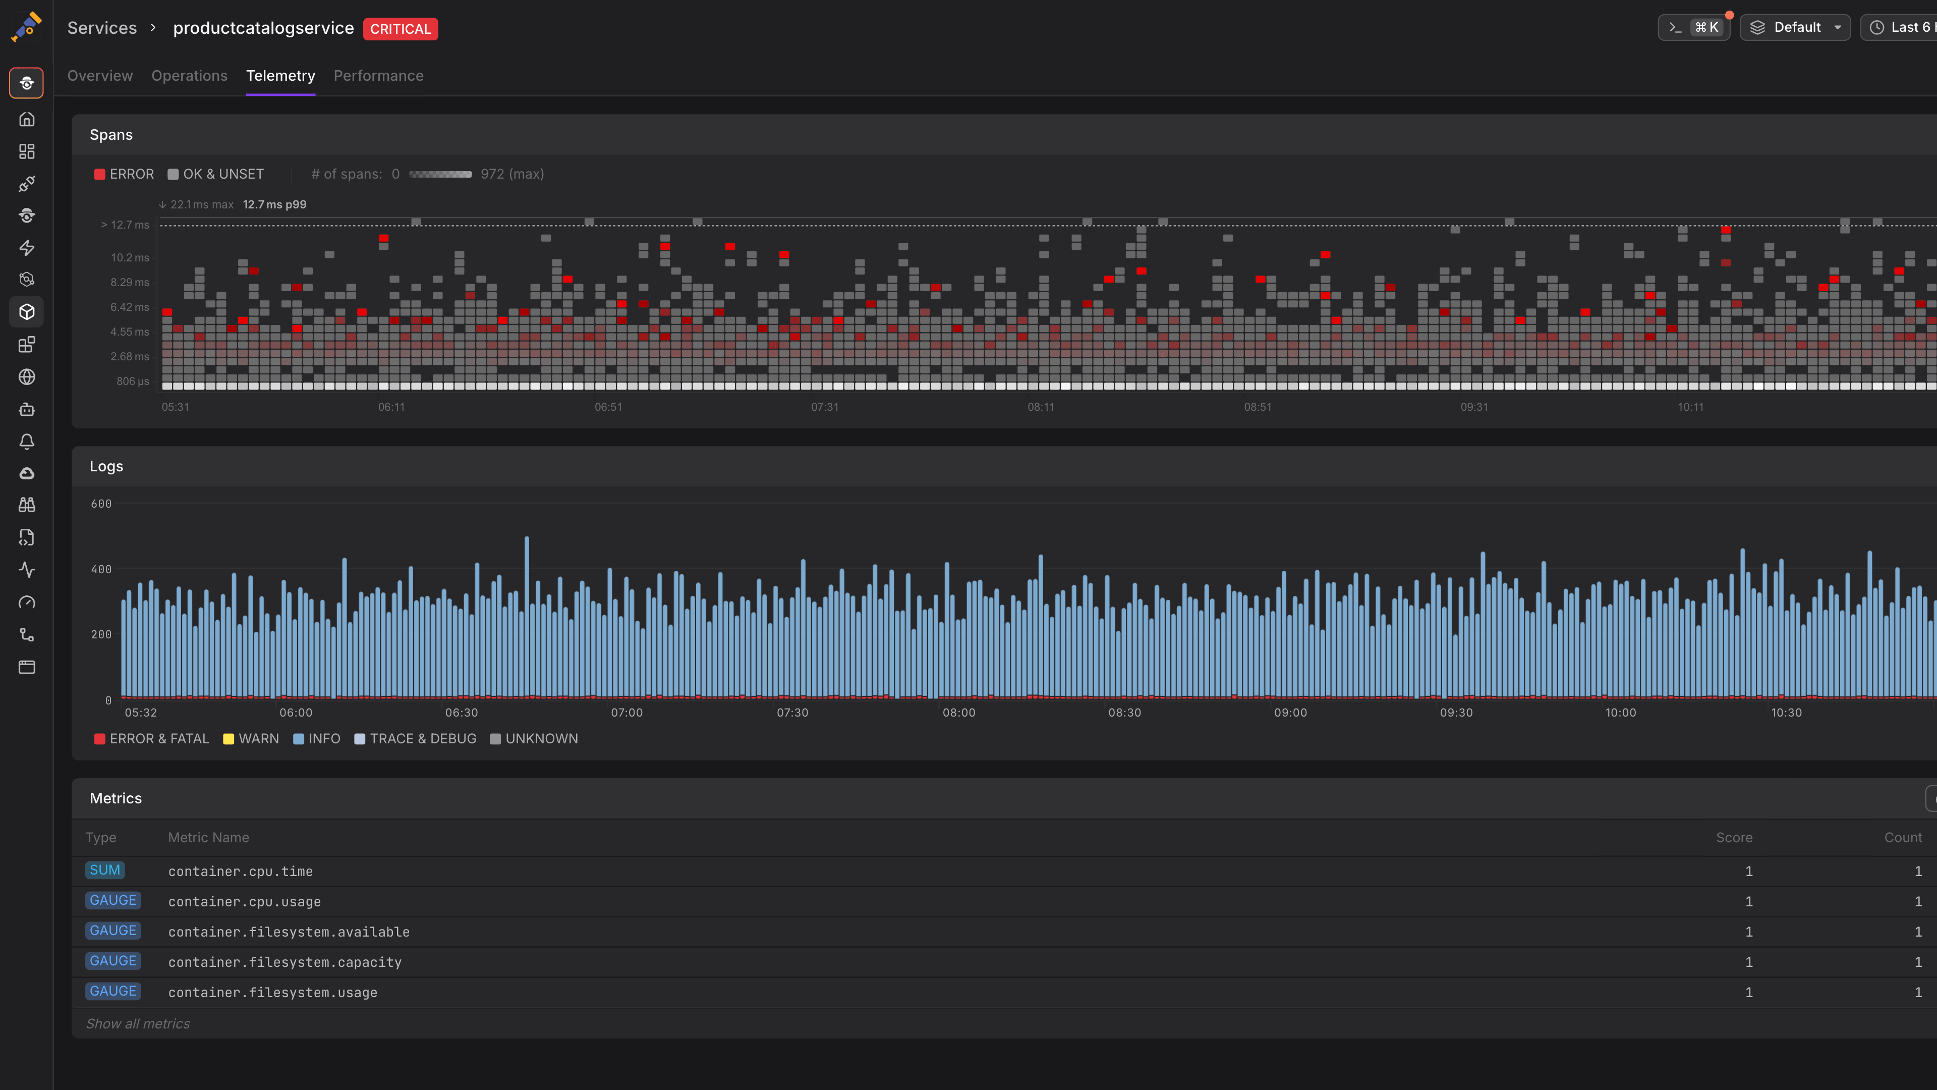Open the hexagon graph sidebar icon
The image size is (1937, 1090).
[x=26, y=279]
